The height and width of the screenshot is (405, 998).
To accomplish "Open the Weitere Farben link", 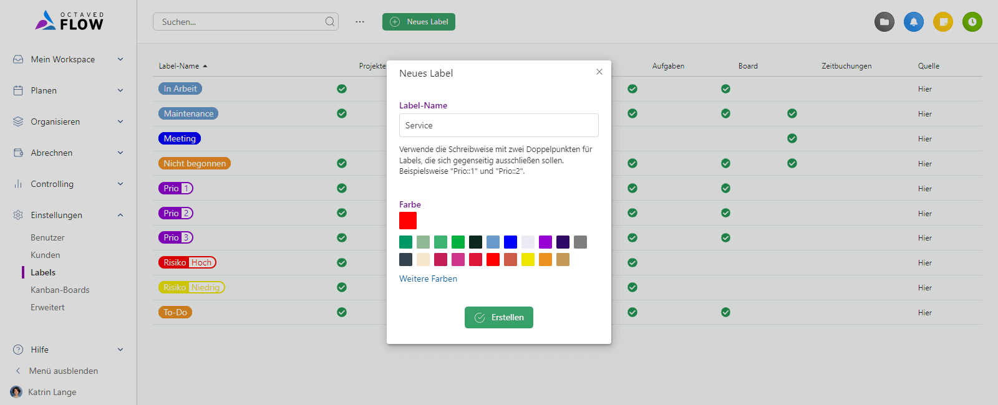I will click(428, 279).
